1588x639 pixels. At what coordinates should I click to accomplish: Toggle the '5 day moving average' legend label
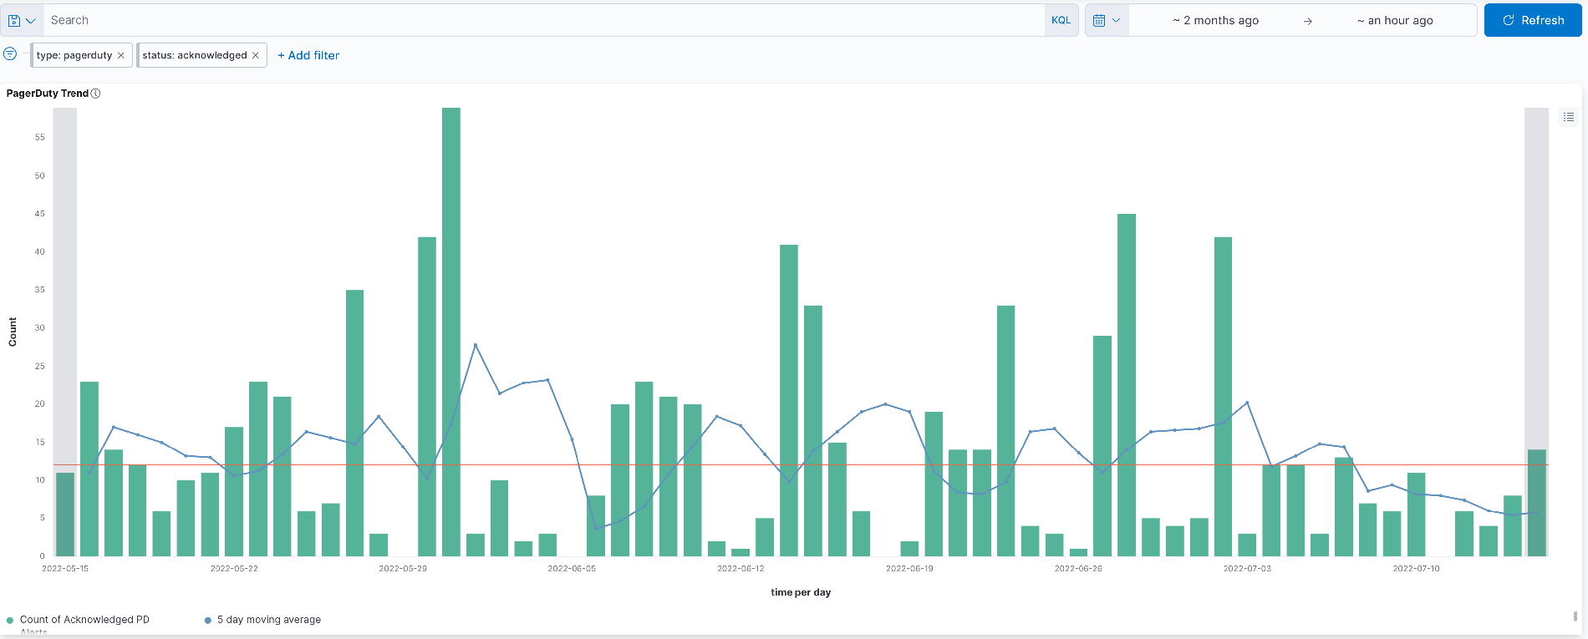point(269,620)
